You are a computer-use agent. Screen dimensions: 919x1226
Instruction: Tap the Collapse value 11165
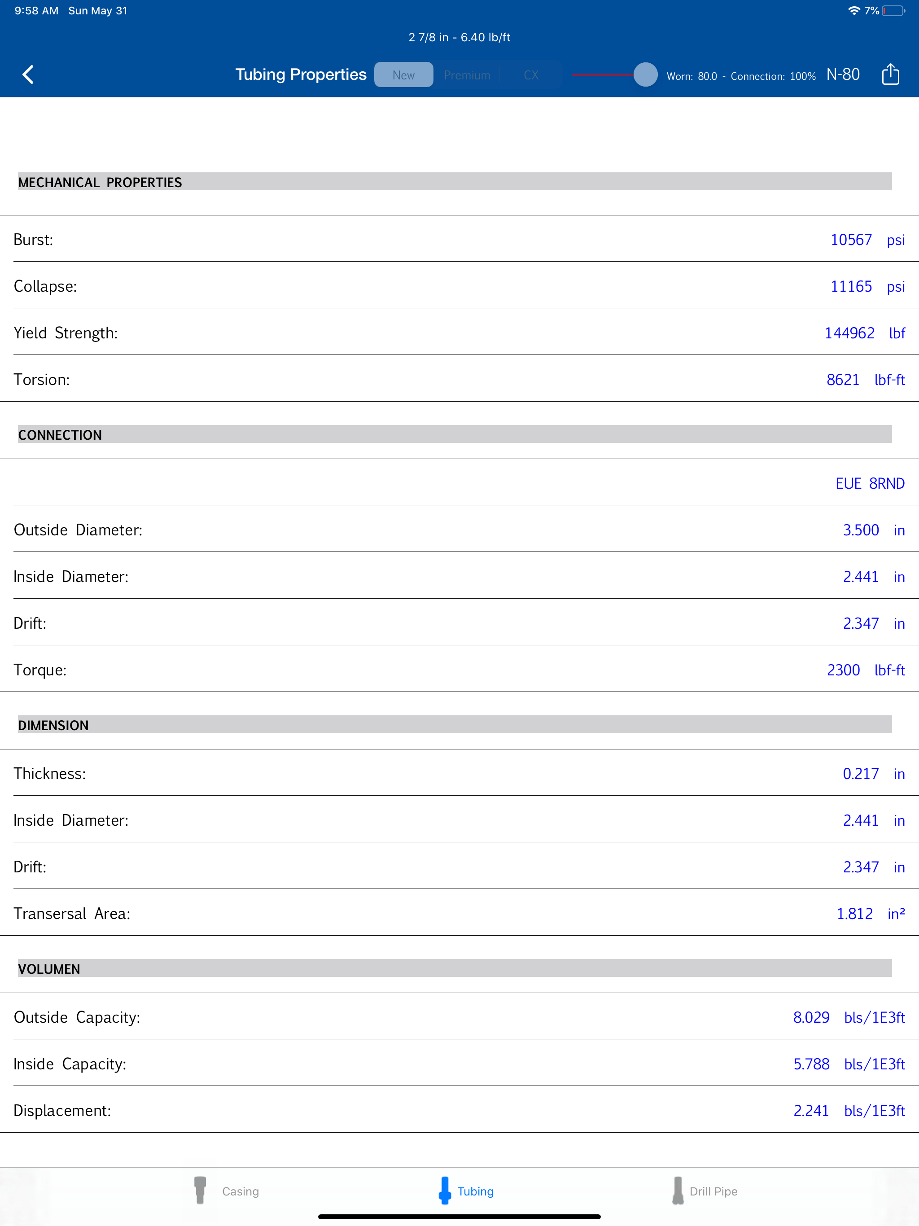click(x=851, y=286)
